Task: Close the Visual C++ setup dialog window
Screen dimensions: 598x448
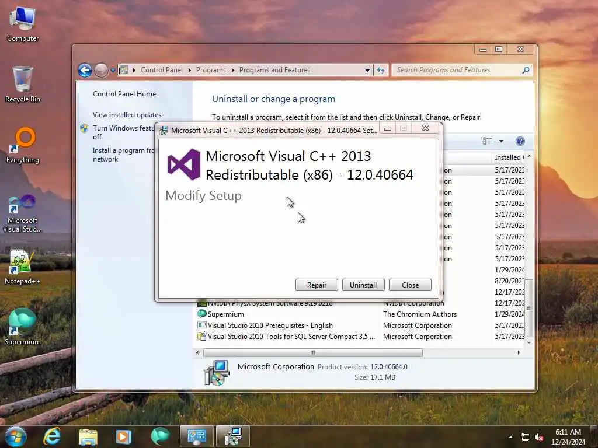Action: pos(426,128)
